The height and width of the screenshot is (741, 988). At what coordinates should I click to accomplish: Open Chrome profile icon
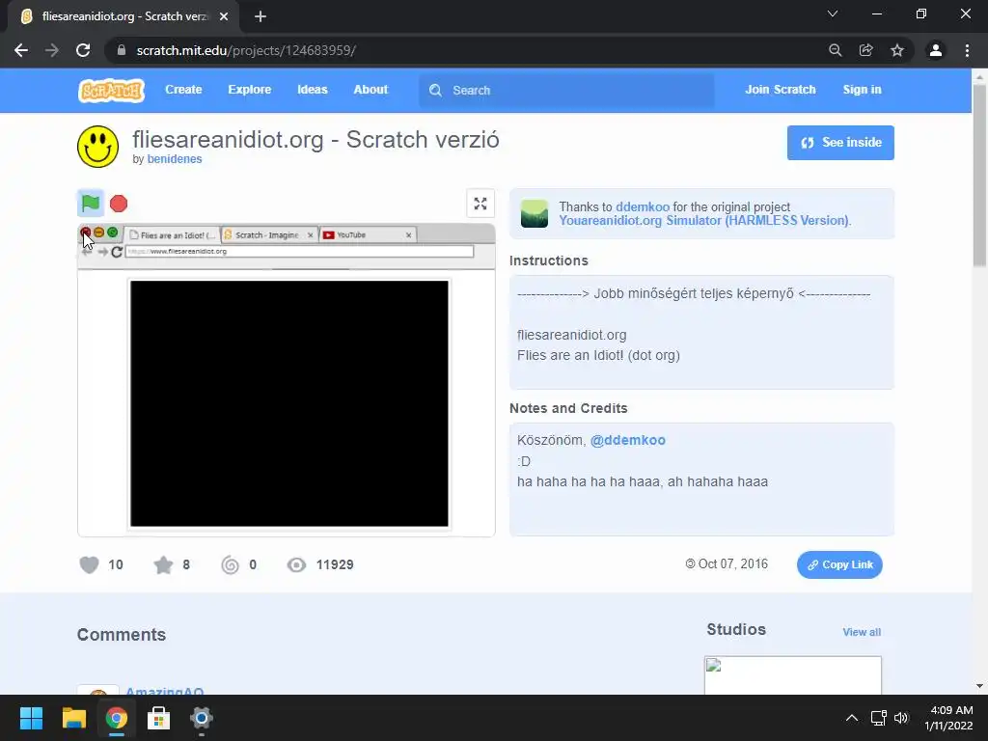pyautogui.click(x=936, y=50)
